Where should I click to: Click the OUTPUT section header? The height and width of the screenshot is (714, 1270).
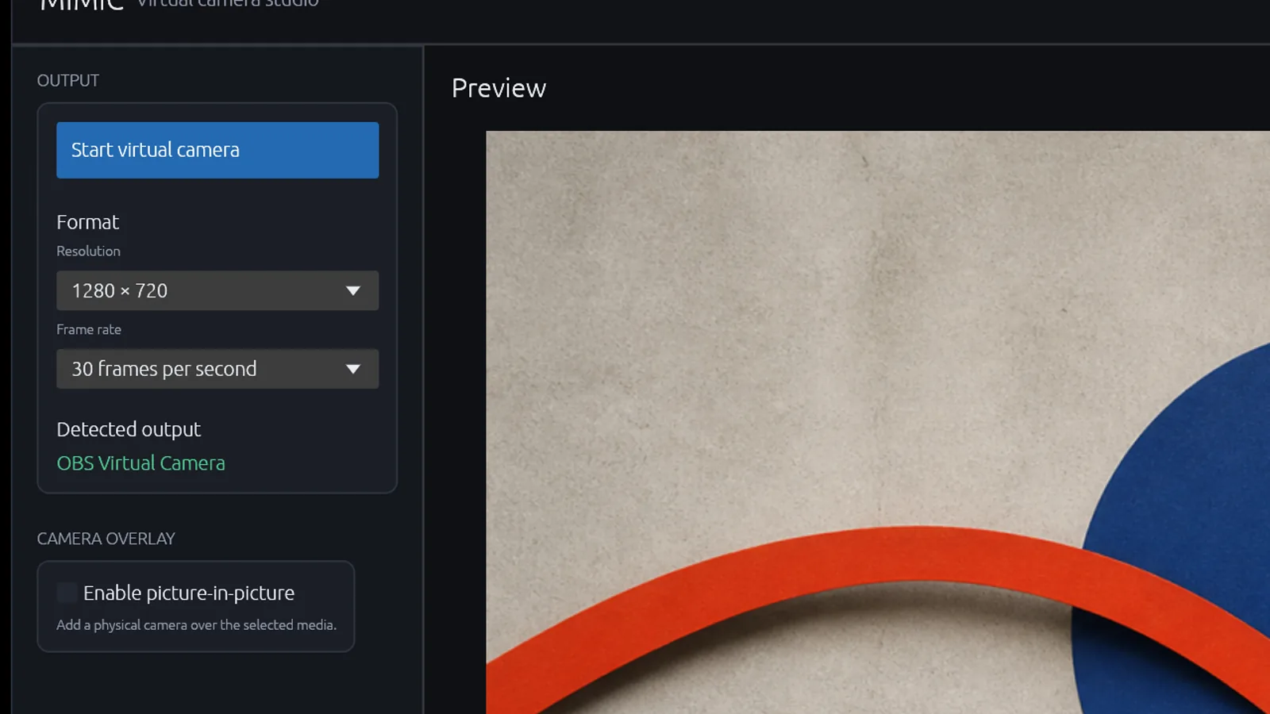coord(68,80)
